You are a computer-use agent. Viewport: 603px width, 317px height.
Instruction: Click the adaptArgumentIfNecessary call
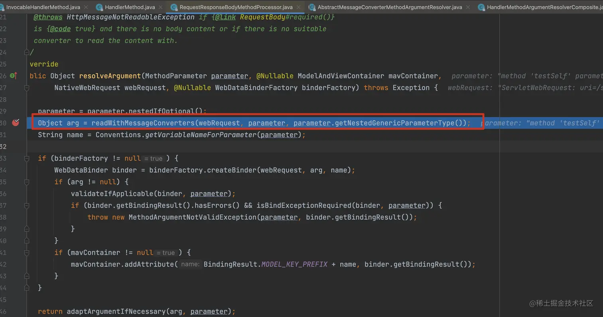pyautogui.click(x=116, y=311)
